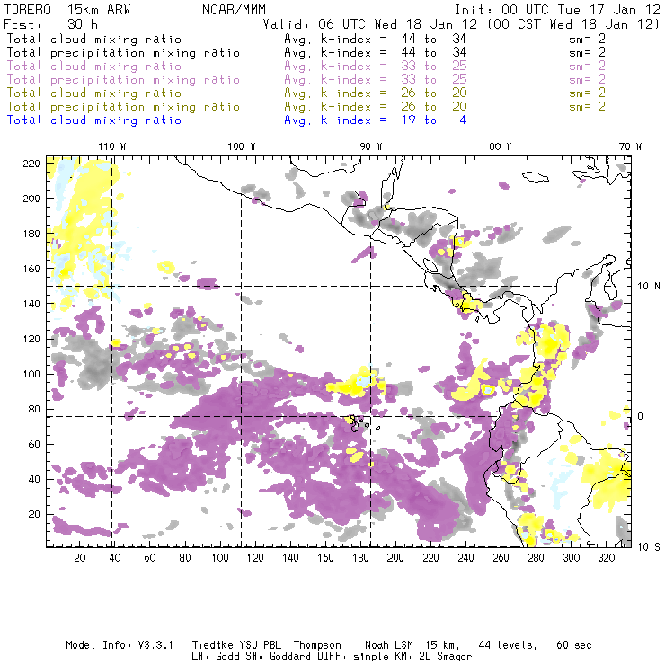Select the "80 W" longitude label
The image size is (665, 665).
pos(501,146)
